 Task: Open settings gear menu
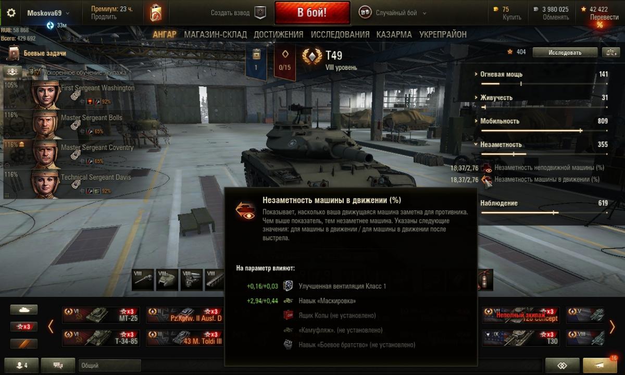(x=10, y=12)
